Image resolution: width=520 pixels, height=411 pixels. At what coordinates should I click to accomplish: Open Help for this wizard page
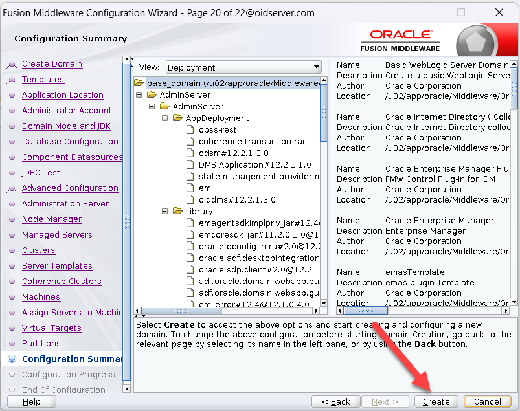pos(31,401)
